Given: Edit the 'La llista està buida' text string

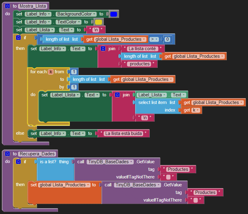Looking at the screenshot, I should [x=123, y=133].
